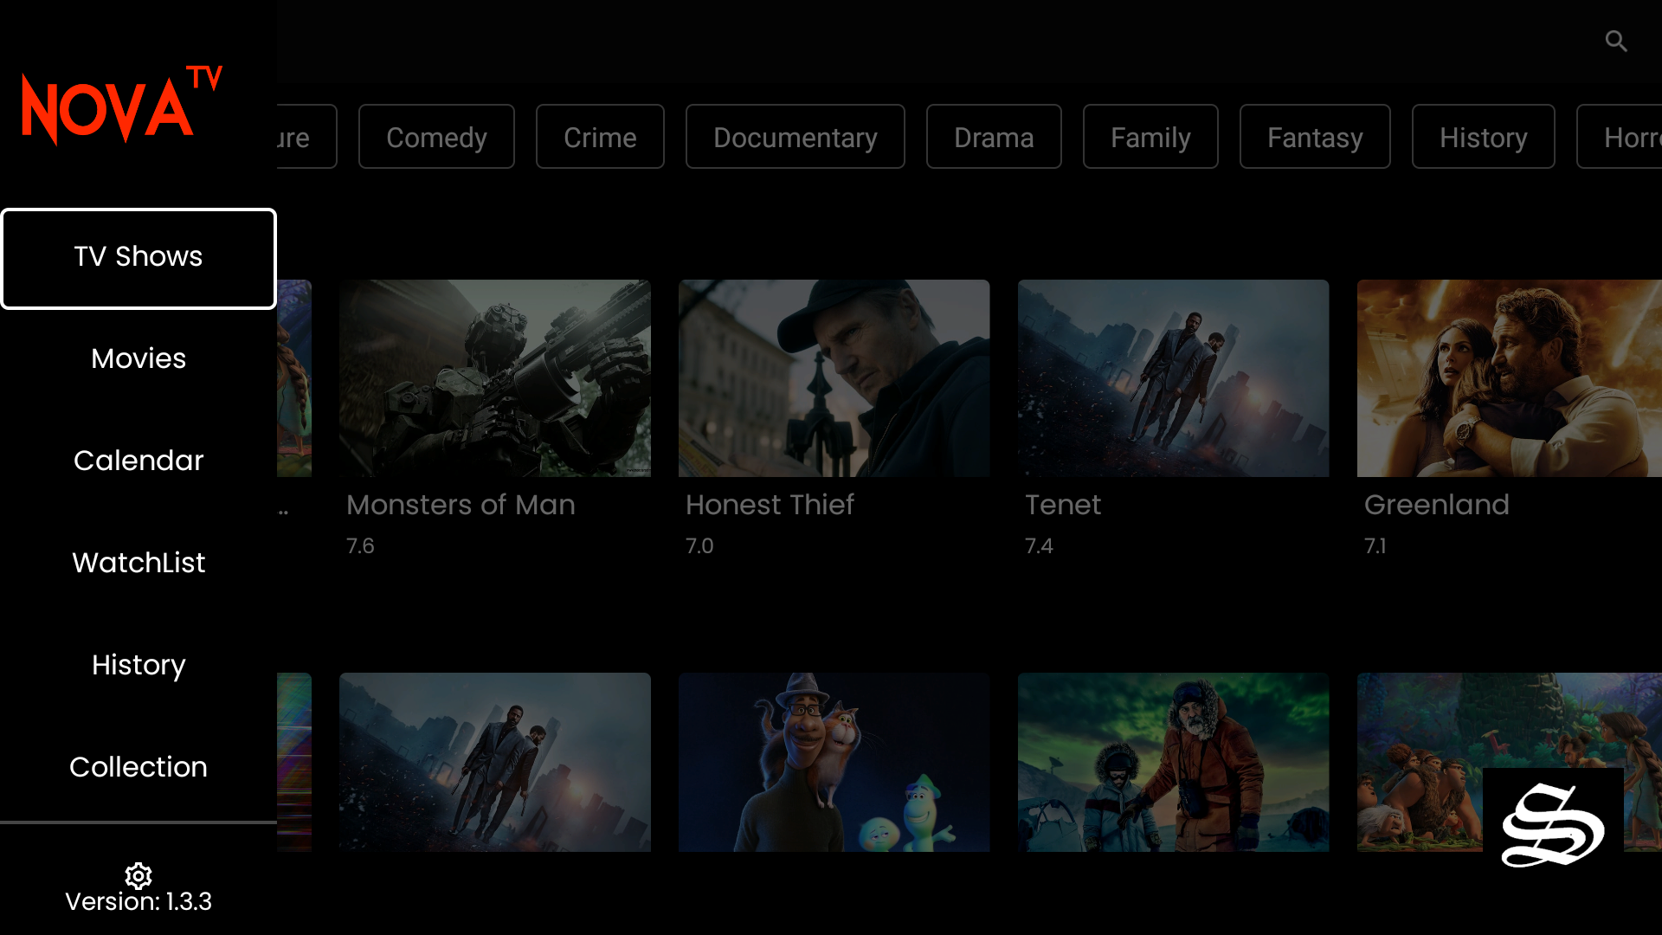Filter by the Fantasy genre
1662x935 pixels.
[x=1315, y=137]
